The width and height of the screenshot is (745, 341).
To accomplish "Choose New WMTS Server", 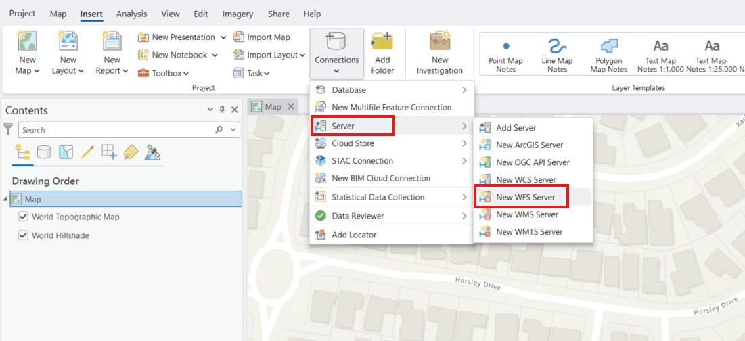I will click(x=533, y=232).
